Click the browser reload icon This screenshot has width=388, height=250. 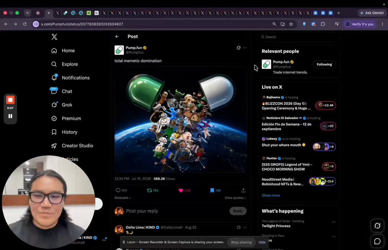[x=25, y=24]
